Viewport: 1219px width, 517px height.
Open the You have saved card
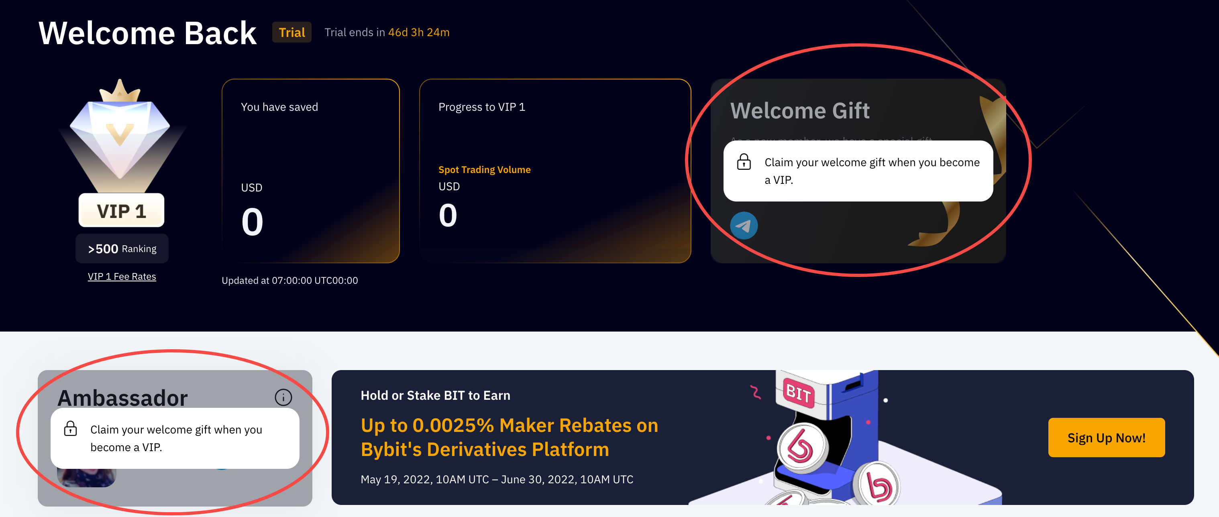pos(310,170)
